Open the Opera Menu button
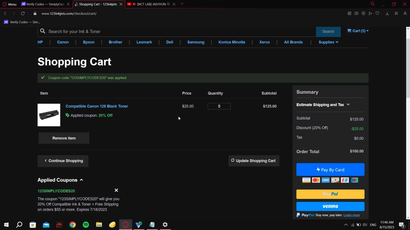This screenshot has height=230, width=410. 9,4
